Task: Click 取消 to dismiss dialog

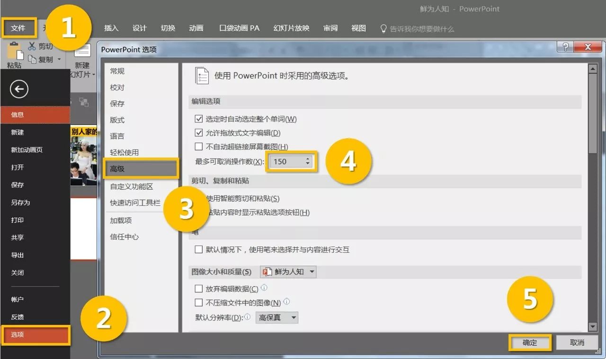Action: pos(577,342)
